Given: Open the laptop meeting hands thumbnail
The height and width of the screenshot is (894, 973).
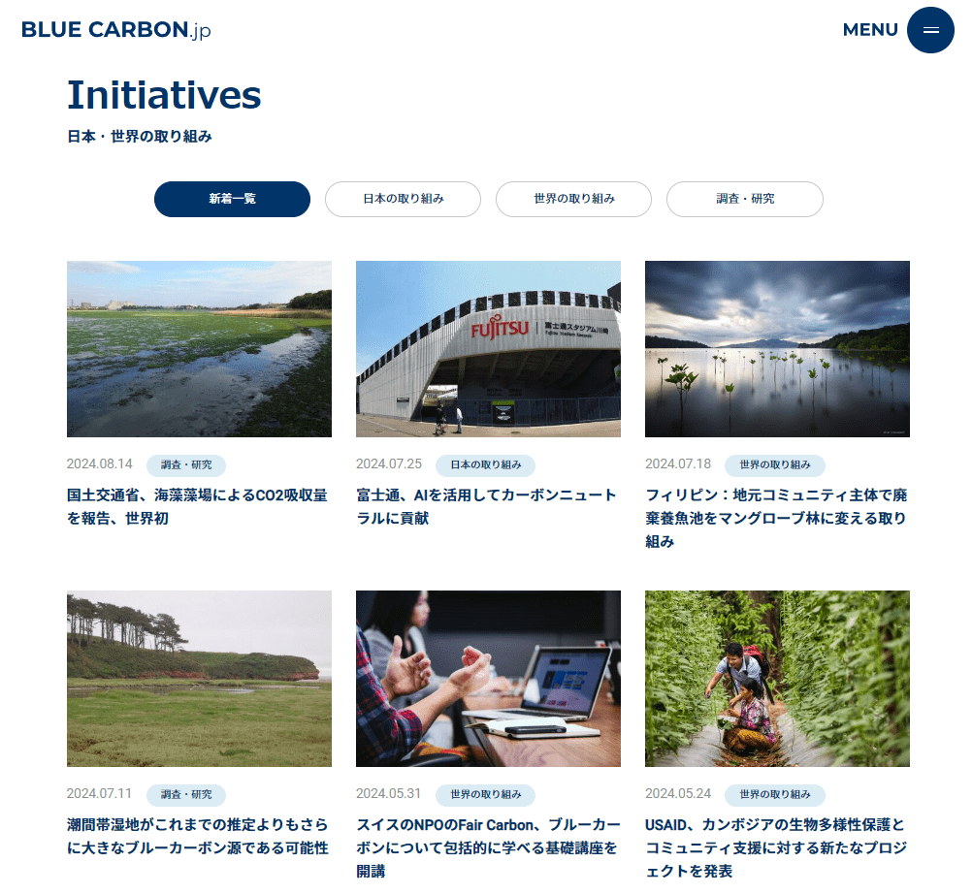Looking at the screenshot, I should [488, 679].
